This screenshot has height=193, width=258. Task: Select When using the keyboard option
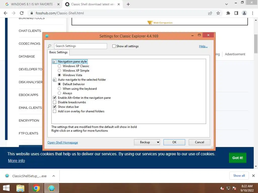(59, 89)
